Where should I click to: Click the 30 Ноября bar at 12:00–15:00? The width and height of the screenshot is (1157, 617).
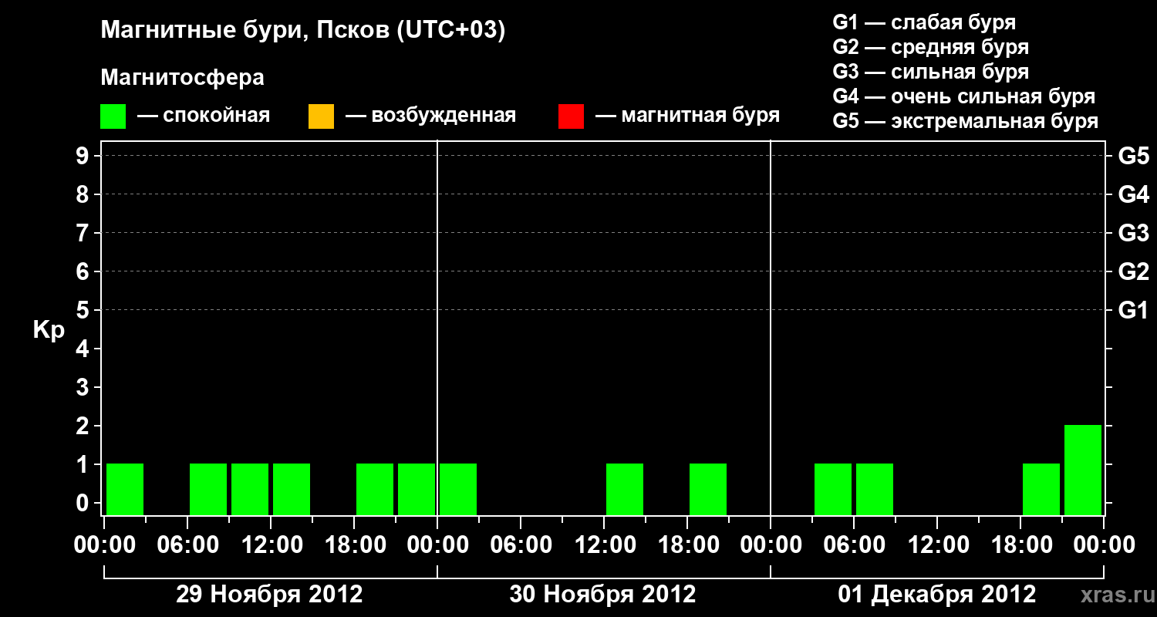[625, 489]
